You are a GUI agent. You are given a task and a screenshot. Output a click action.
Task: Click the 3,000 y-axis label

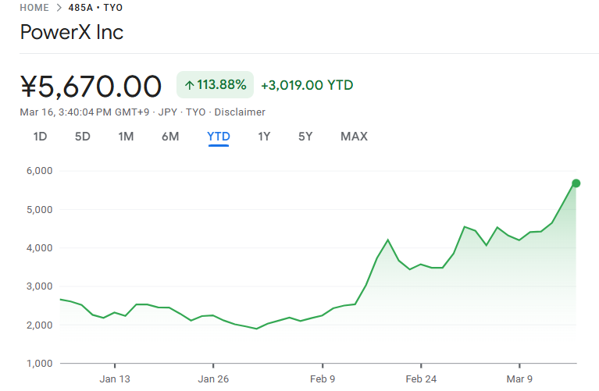[39, 286]
